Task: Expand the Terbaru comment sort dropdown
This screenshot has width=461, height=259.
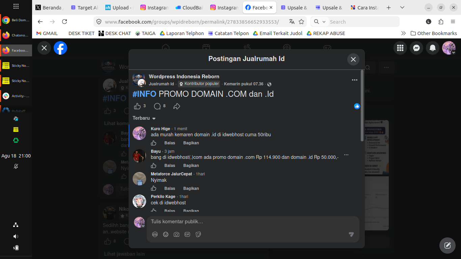Action: point(144,118)
